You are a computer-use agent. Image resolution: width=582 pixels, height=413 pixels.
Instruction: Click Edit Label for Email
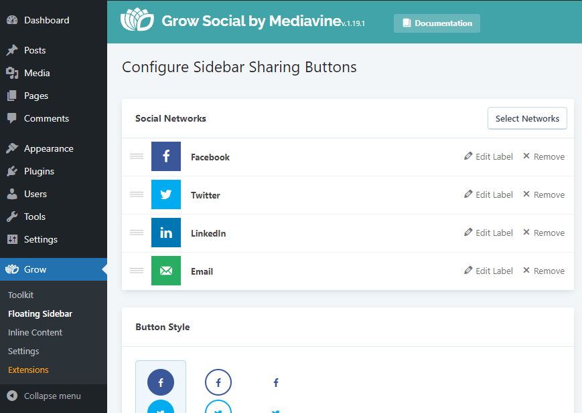pos(488,271)
